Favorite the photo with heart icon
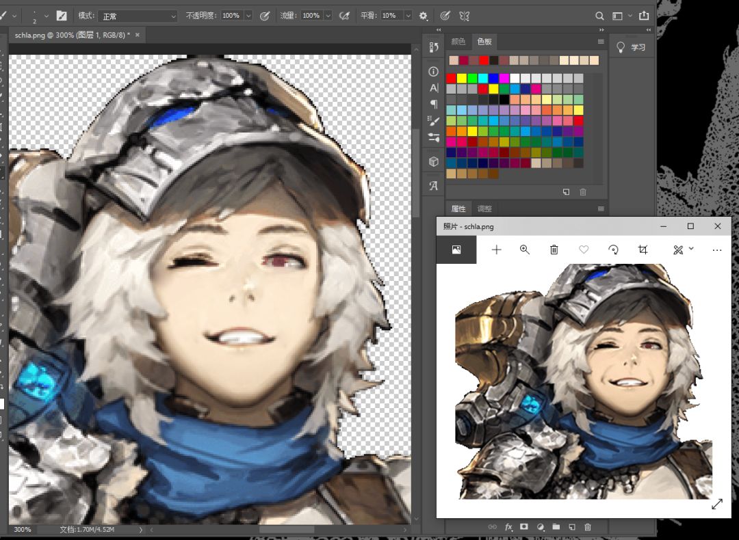Screen dimensions: 739x540 click(584, 249)
